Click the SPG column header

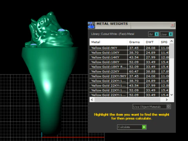[x=164, y=42]
